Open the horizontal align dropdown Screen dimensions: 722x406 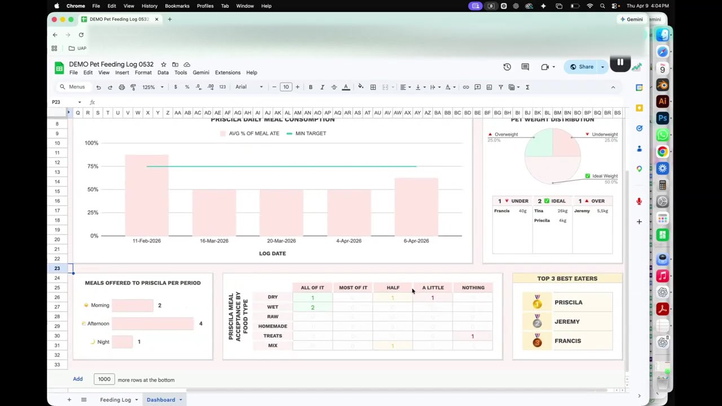click(x=405, y=87)
